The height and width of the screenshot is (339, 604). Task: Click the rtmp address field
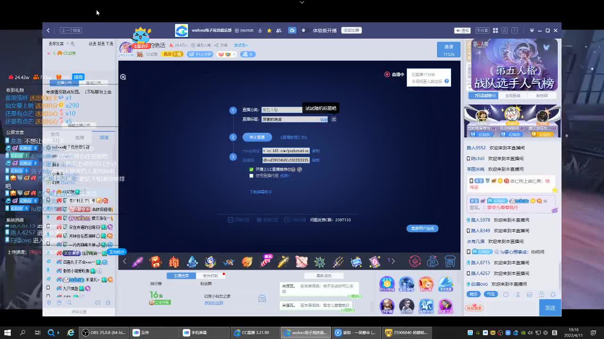point(286,151)
